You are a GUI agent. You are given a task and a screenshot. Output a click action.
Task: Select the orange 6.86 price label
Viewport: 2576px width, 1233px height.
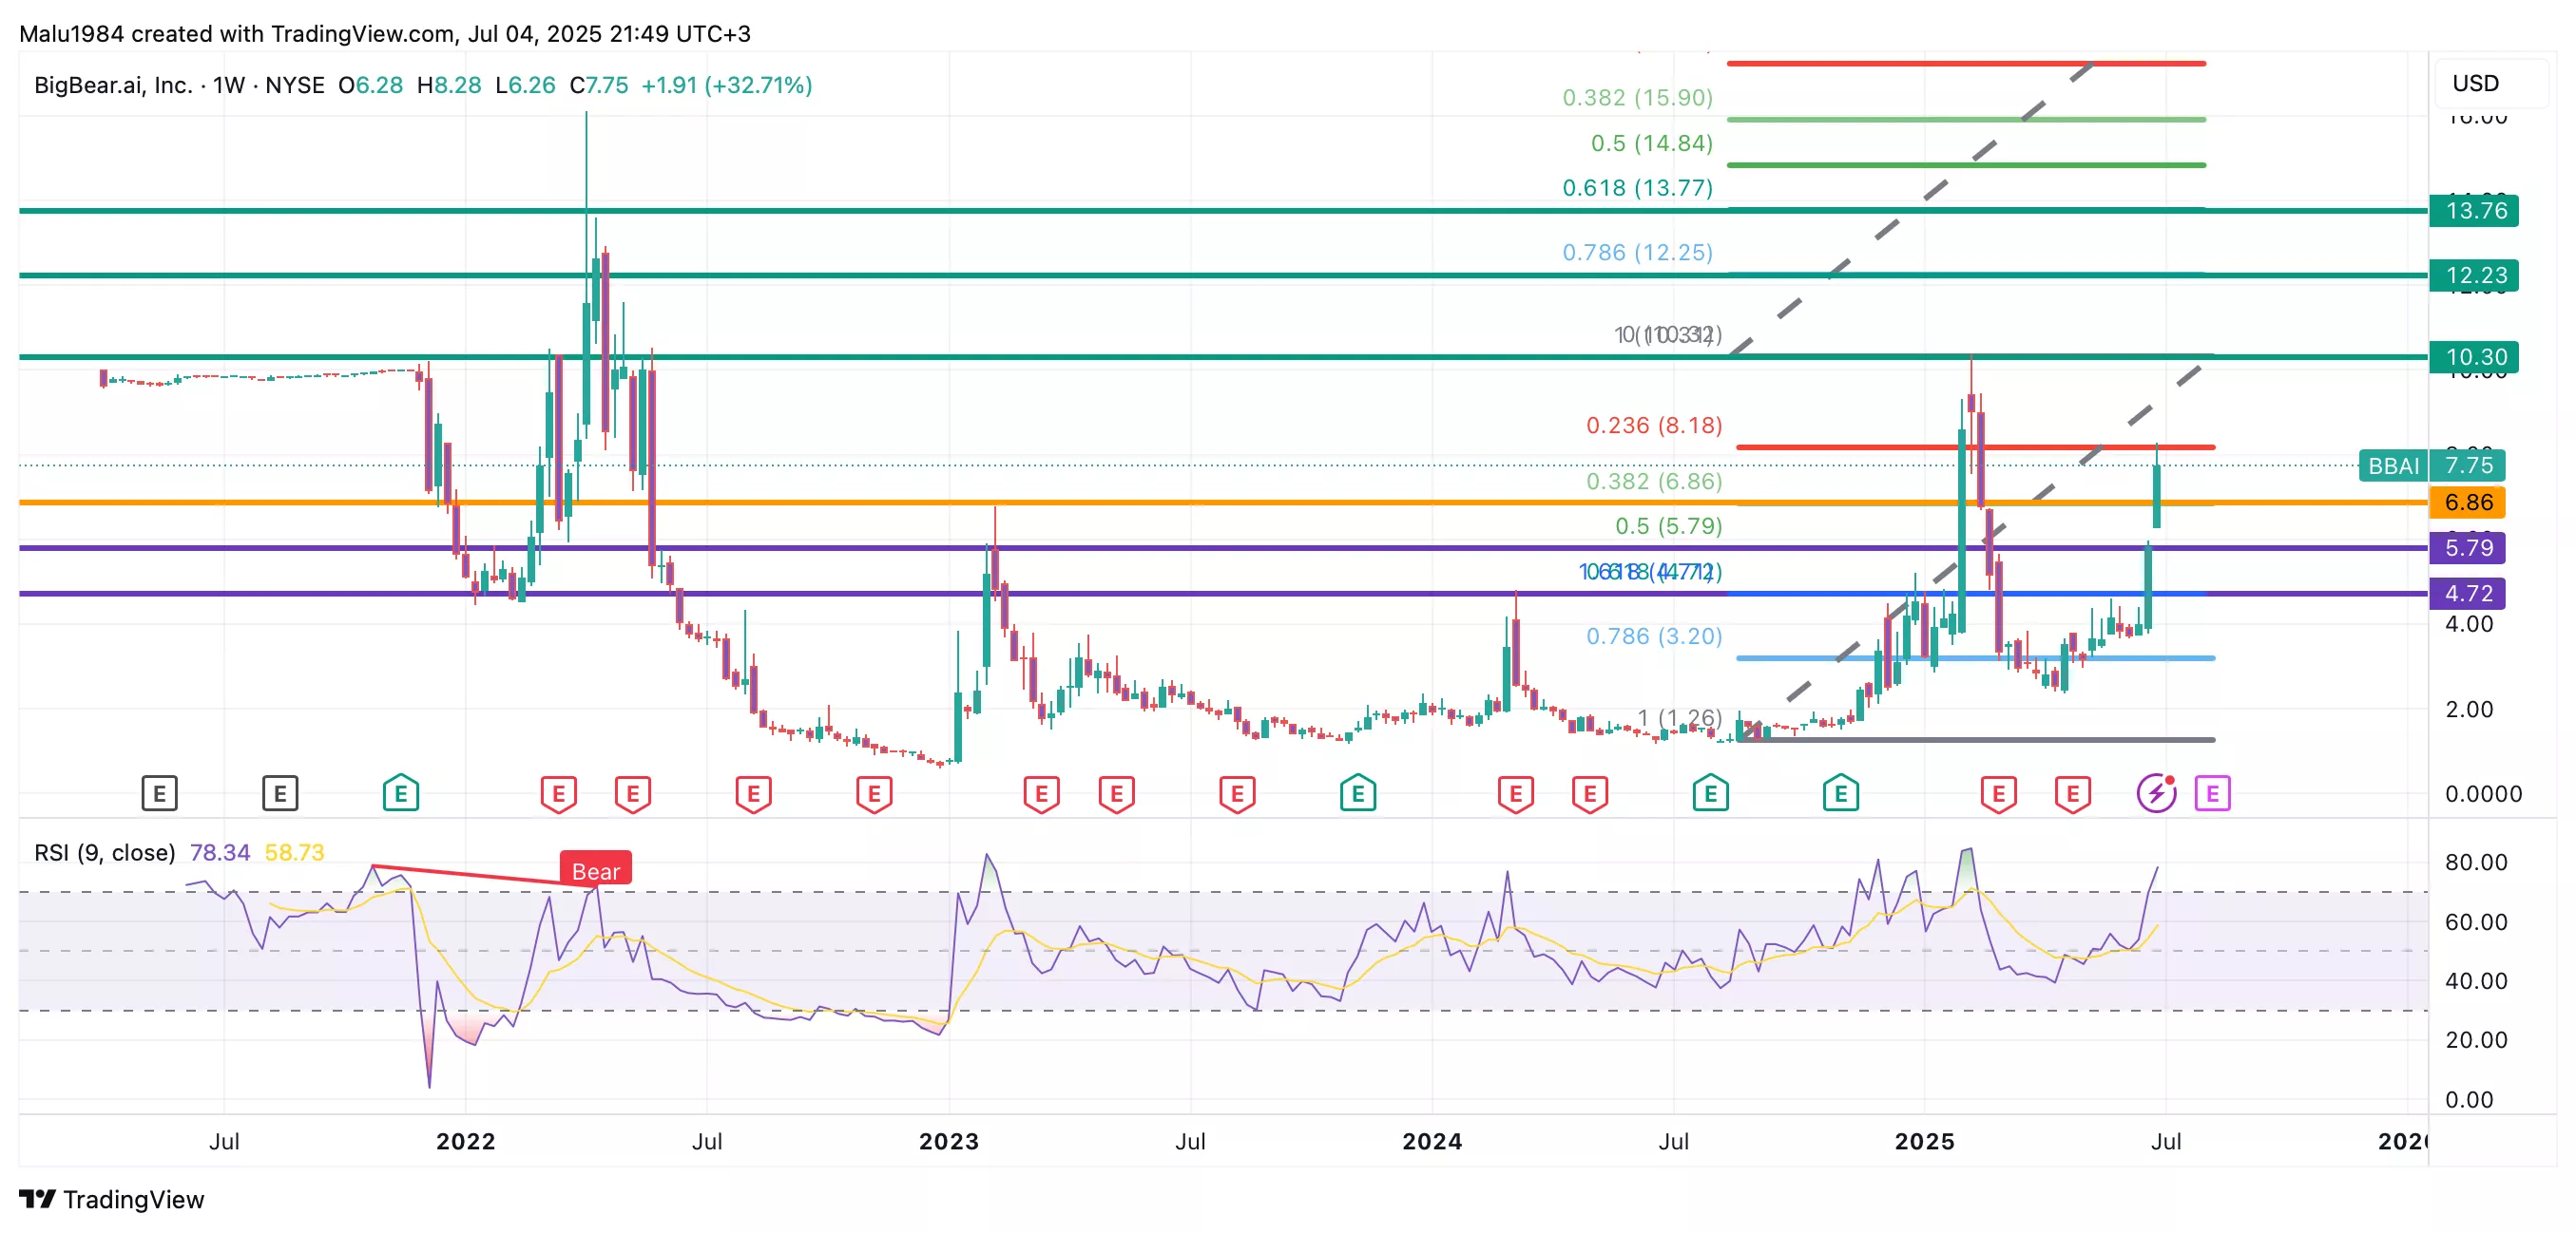(2467, 503)
